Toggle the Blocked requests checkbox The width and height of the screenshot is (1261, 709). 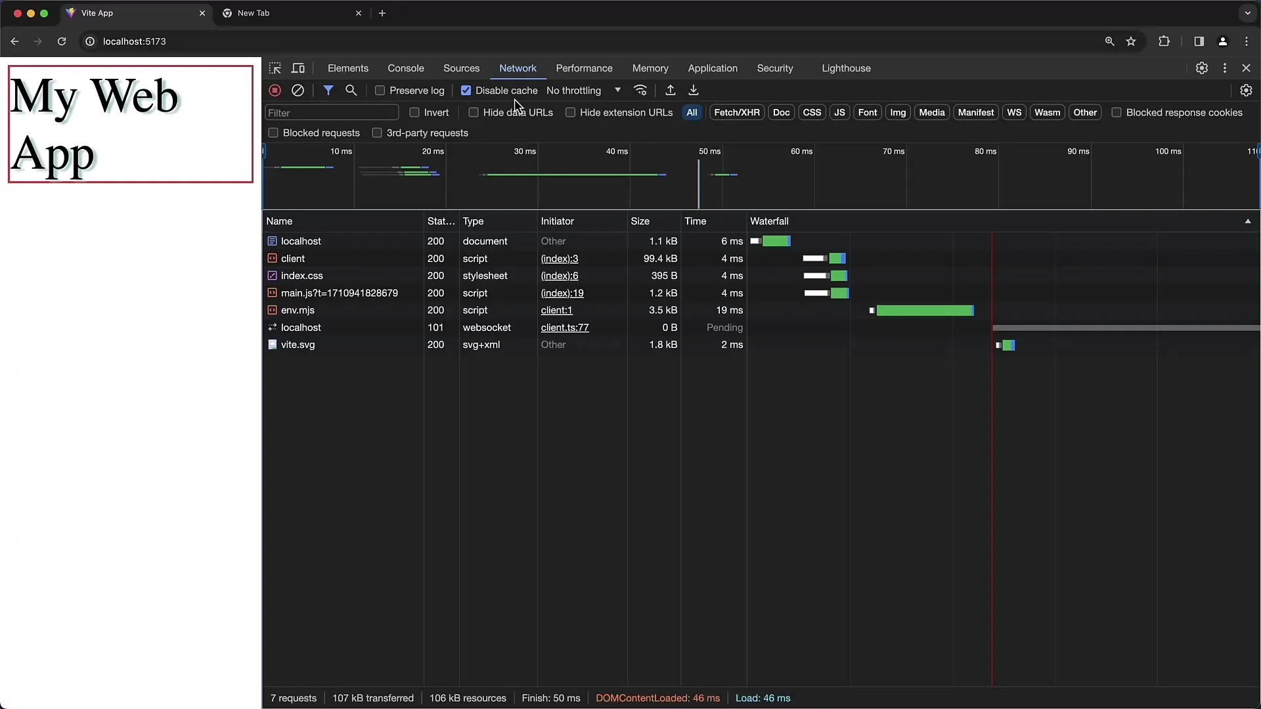[274, 133]
